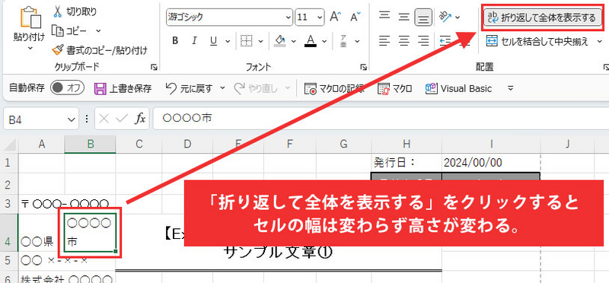Select cell with 2024/00/00
Screen dimensions: 609x283
pos(491,163)
